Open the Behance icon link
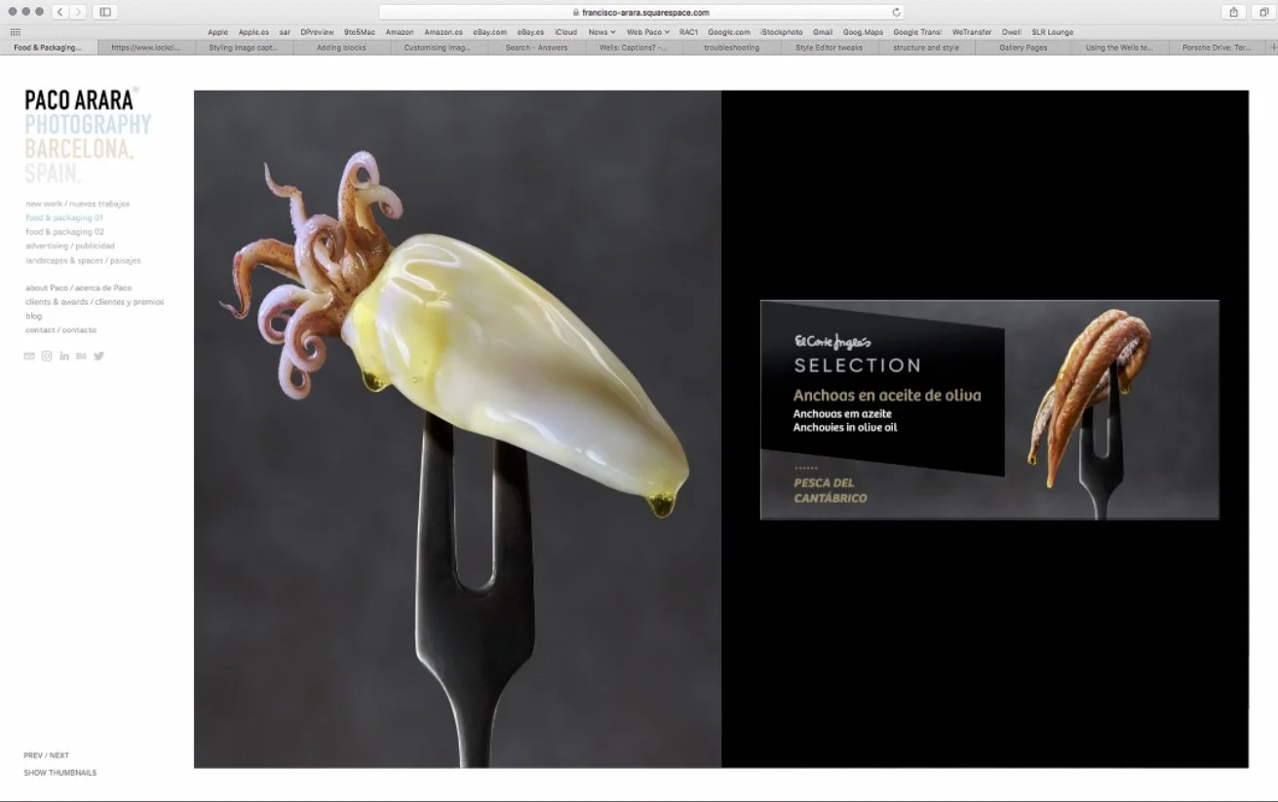Screen dimensions: 1278x802 (x=82, y=356)
